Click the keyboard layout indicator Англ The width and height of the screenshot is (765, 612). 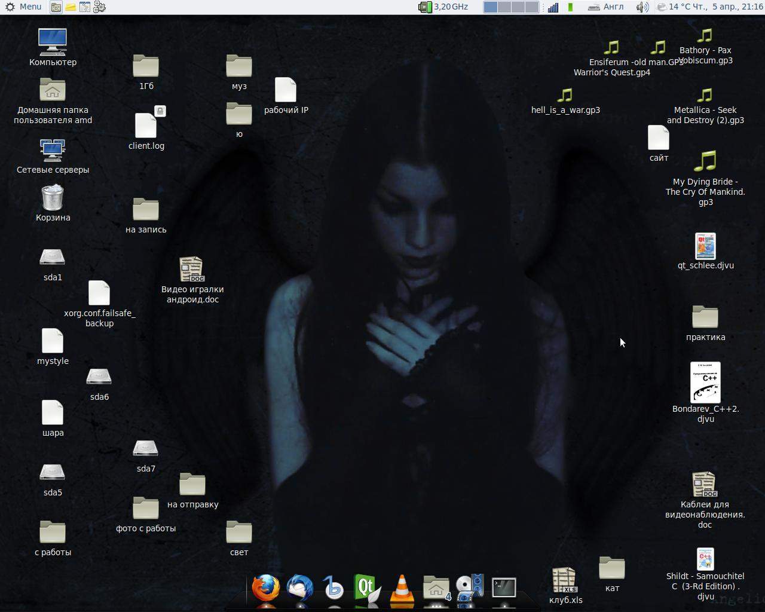(606, 7)
